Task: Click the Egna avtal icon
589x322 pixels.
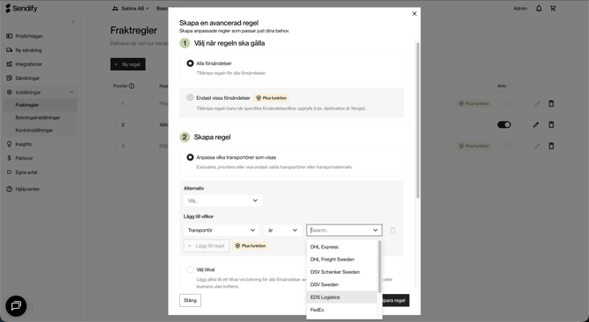Action: (x=10, y=173)
